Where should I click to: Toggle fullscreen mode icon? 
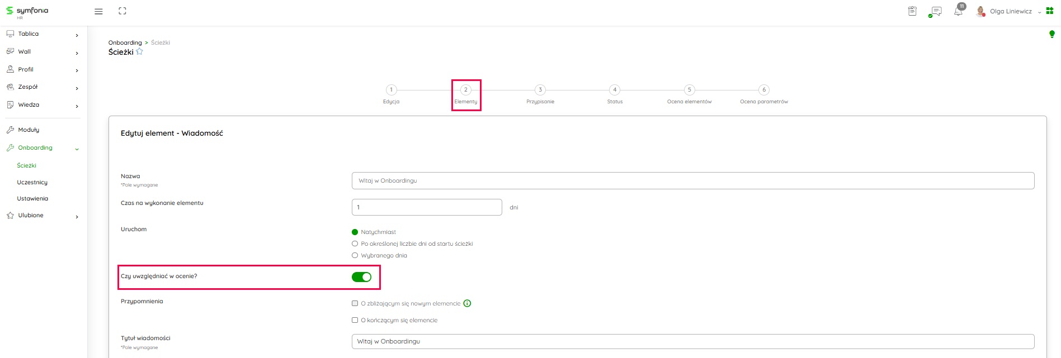coord(122,11)
